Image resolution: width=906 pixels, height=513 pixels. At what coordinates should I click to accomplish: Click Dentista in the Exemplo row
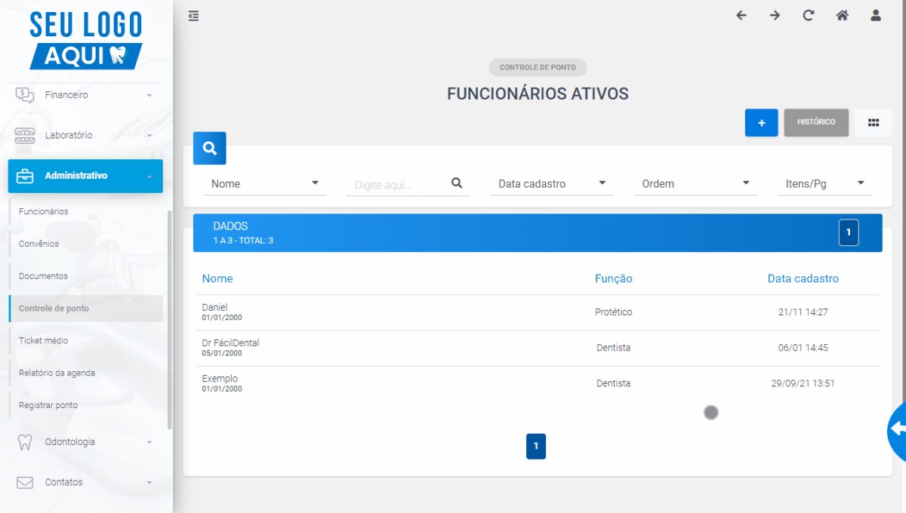coord(614,383)
